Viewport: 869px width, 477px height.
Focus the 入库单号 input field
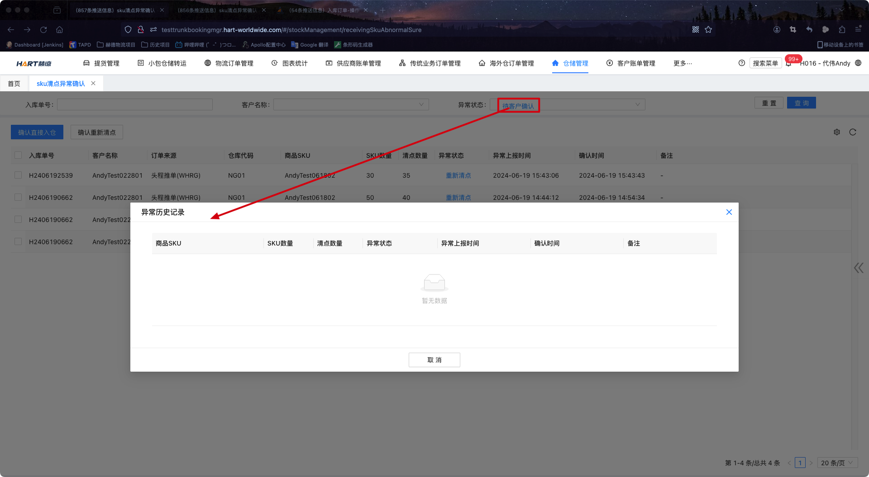point(134,104)
